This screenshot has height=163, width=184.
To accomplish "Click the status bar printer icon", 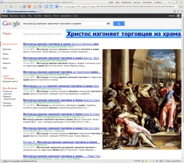I will pos(150,161).
